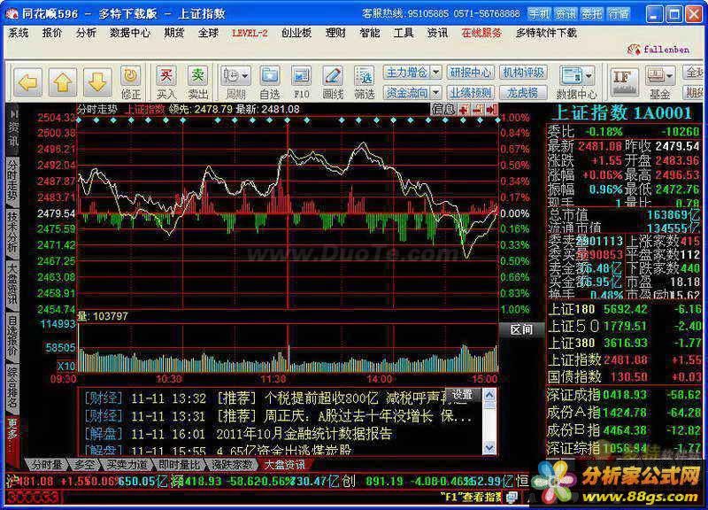Open the LEVEL-2 menu
Image resolution: width=708 pixels, height=510 pixels.
click(250, 33)
